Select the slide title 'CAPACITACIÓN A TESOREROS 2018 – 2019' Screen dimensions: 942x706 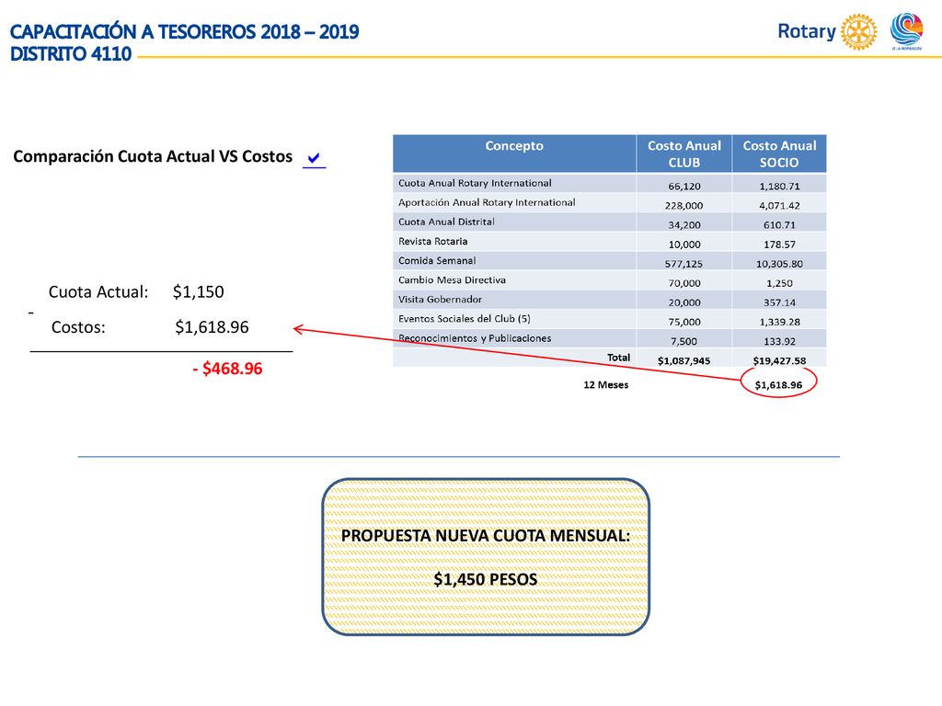(184, 32)
